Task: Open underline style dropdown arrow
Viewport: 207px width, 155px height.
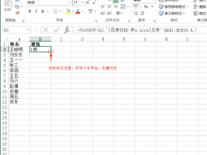Action: [x=48, y=11]
